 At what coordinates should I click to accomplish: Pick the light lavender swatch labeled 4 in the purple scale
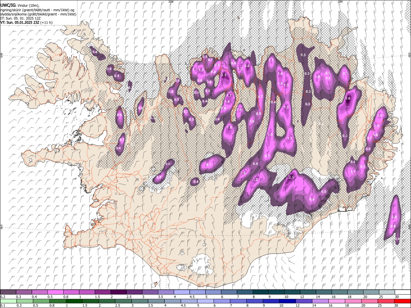click(x=181, y=292)
